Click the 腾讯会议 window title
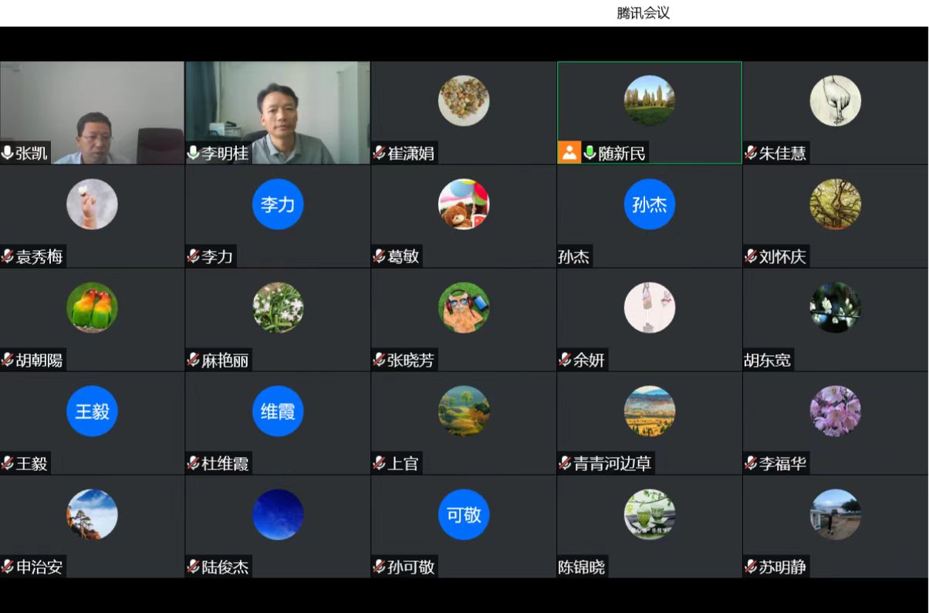Image resolution: width=929 pixels, height=613 pixels. [643, 13]
